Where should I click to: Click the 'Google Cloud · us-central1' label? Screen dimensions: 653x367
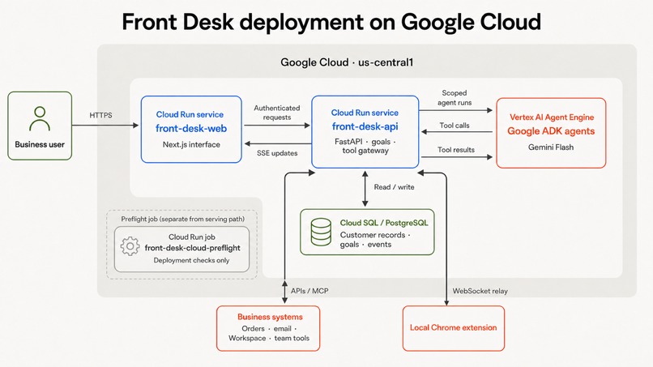pos(347,62)
